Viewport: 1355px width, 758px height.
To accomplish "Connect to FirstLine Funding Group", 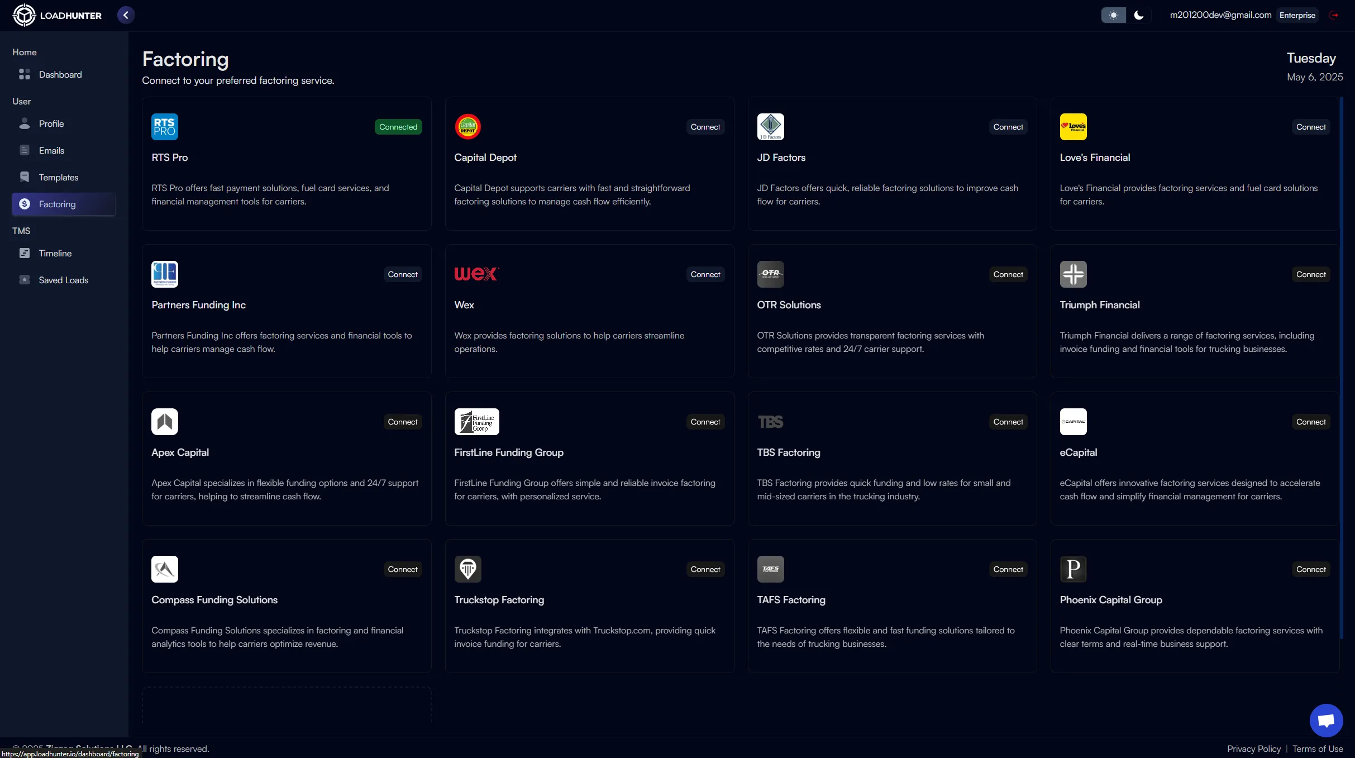I will click(x=705, y=422).
